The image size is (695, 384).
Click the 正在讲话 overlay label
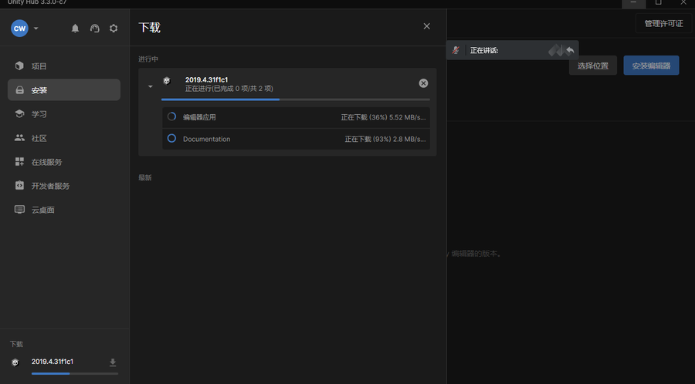(484, 50)
